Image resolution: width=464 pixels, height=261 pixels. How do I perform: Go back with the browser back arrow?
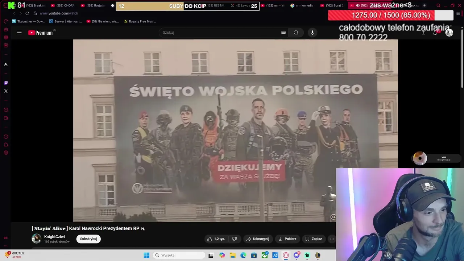click(x=14, y=13)
